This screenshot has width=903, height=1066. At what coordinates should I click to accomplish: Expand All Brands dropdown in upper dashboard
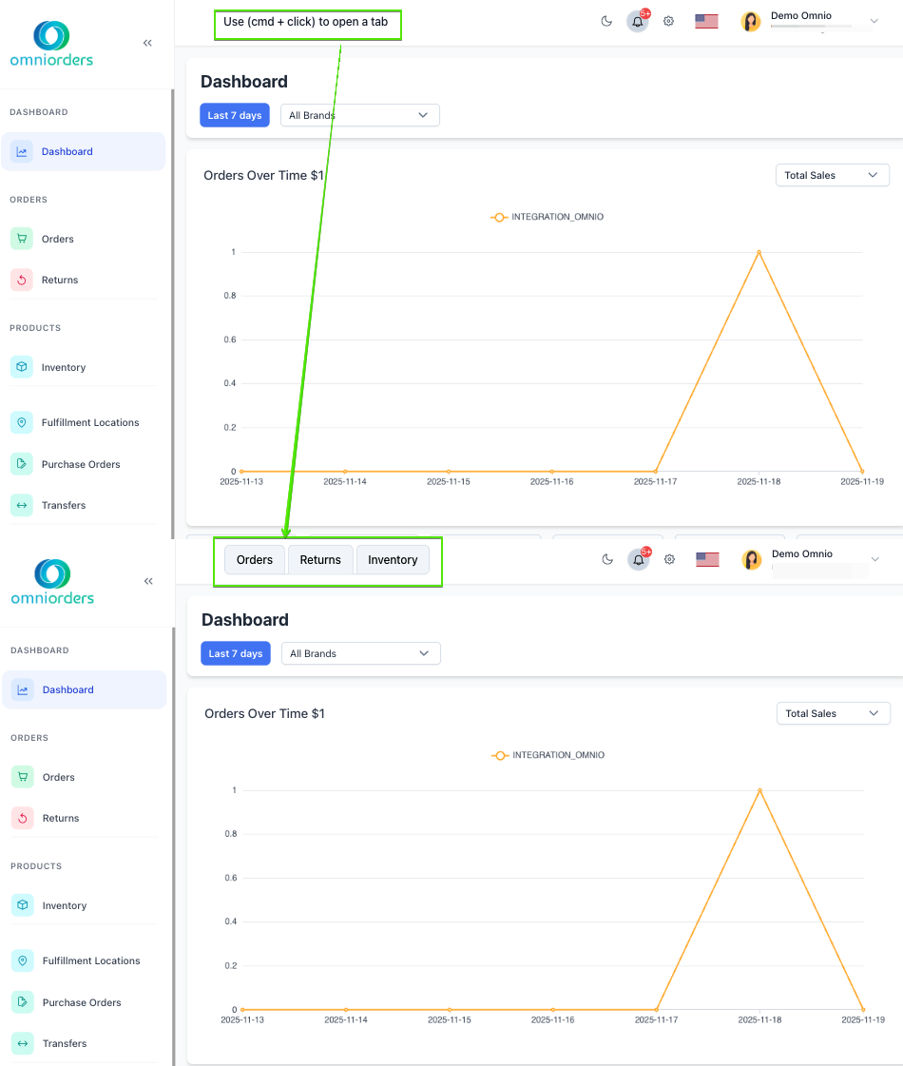click(359, 115)
